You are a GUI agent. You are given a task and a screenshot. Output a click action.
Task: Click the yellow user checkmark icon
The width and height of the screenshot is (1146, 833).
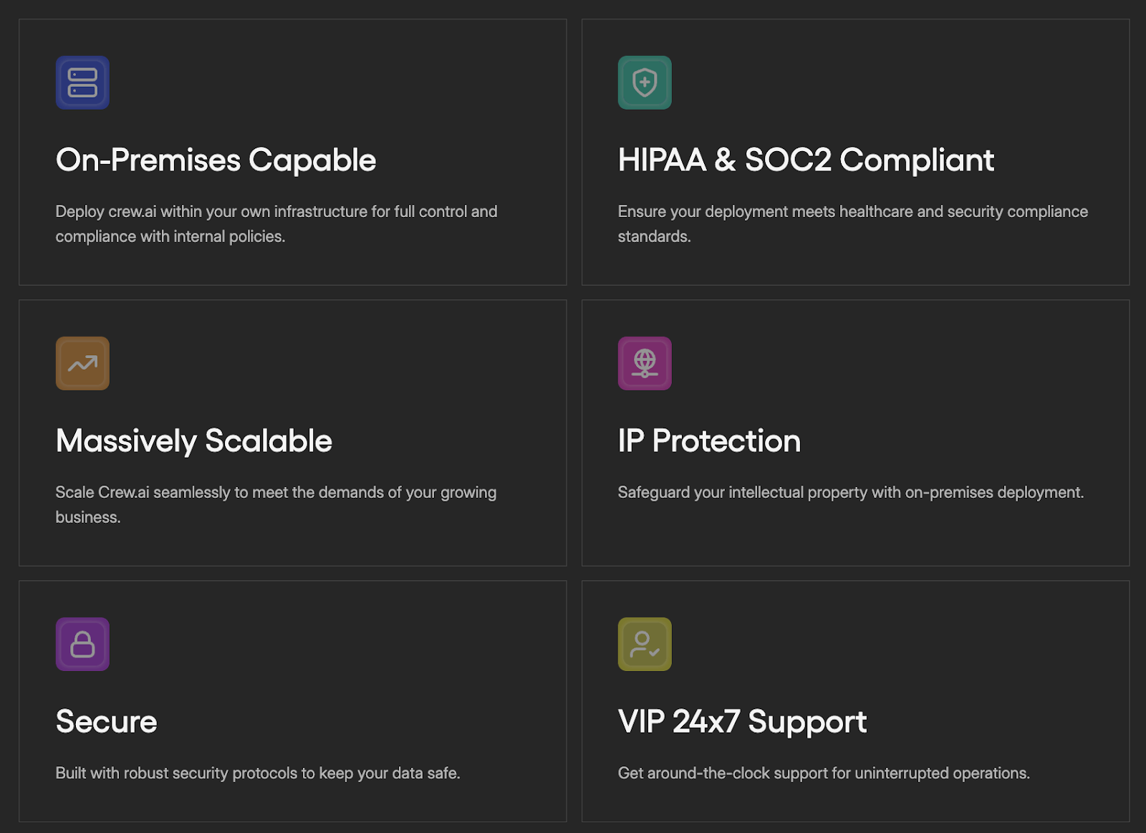pos(645,644)
